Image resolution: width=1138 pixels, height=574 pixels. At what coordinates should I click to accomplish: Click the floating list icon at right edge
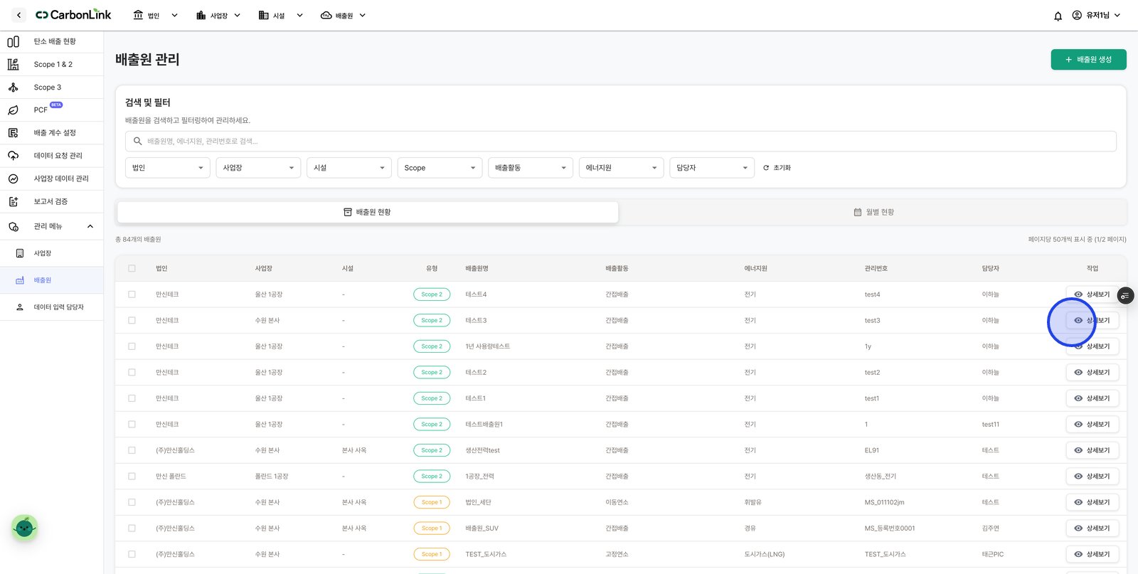(x=1125, y=295)
